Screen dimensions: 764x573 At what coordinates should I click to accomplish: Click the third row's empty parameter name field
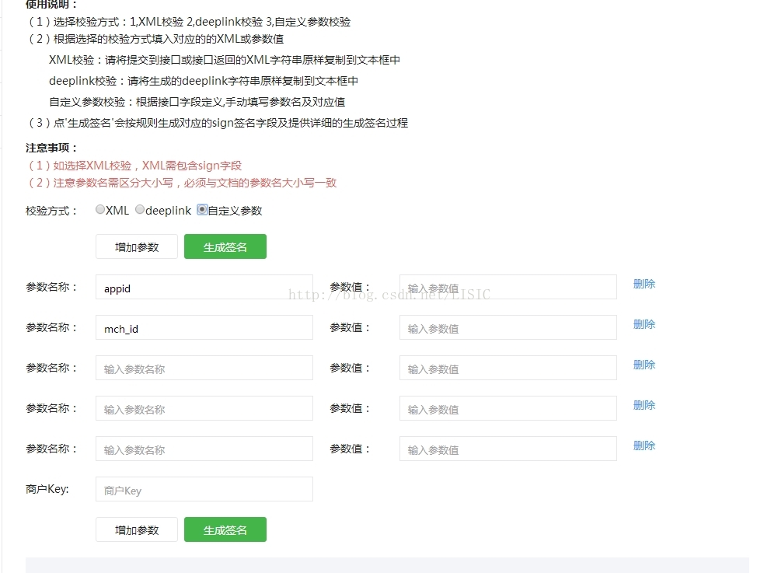pyautogui.click(x=204, y=368)
